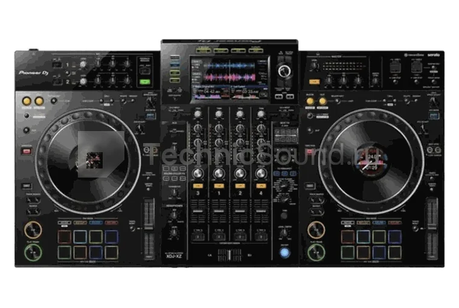Screen dimensions: 459x308
Task: Click the Track Search buttons on right deck
Action: click(x=316, y=201)
